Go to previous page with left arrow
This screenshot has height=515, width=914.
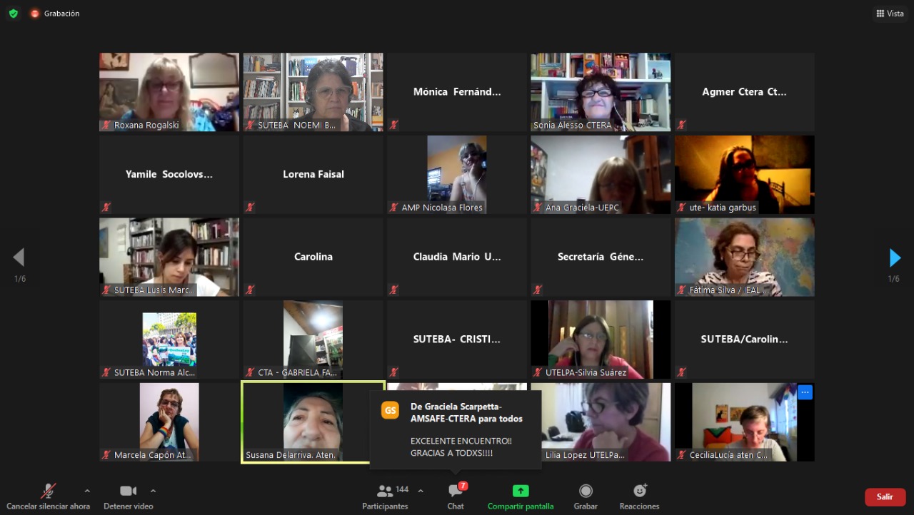click(19, 257)
